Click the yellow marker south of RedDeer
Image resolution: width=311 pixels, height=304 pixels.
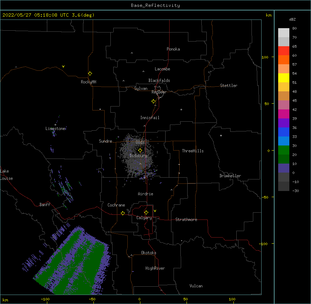154,101
